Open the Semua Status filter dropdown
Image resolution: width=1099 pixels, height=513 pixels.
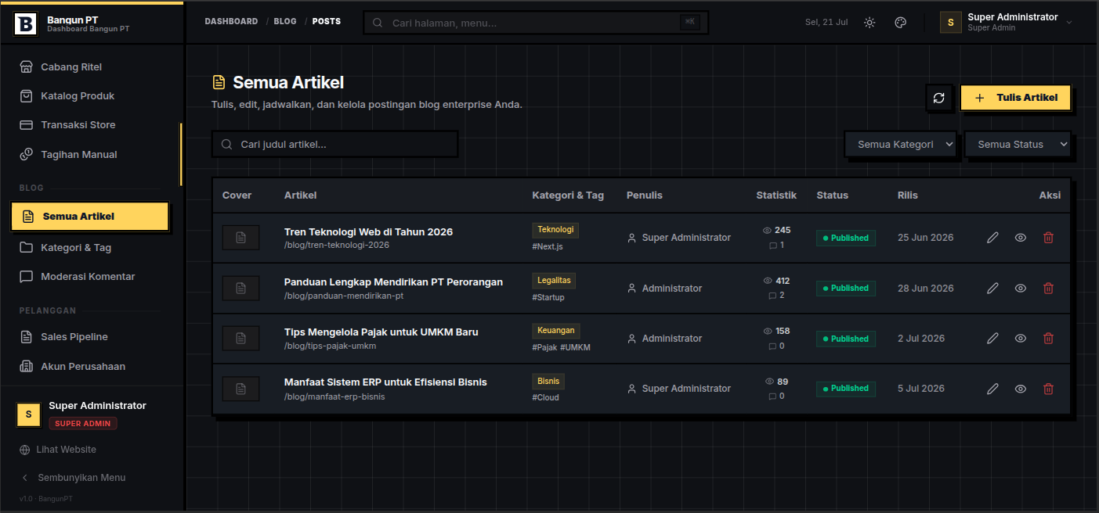click(1018, 145)
